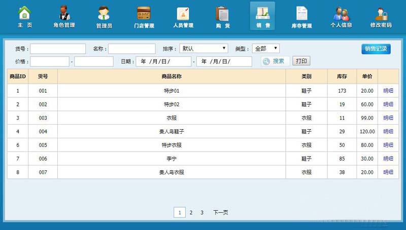Expand the 排序 sort order dropdown
Image resolution: width=406 pixels, height=230 pixels.
pyautogui.click(x=204, y=49)
